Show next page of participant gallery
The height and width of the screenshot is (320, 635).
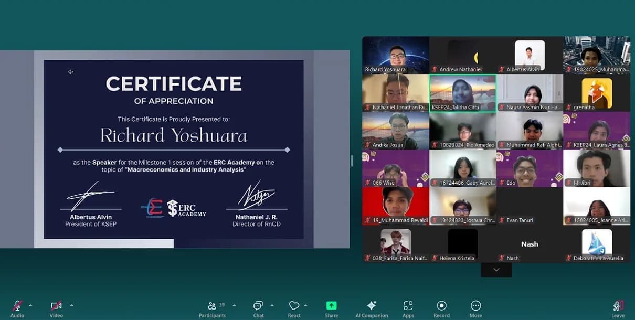(496, 270)
